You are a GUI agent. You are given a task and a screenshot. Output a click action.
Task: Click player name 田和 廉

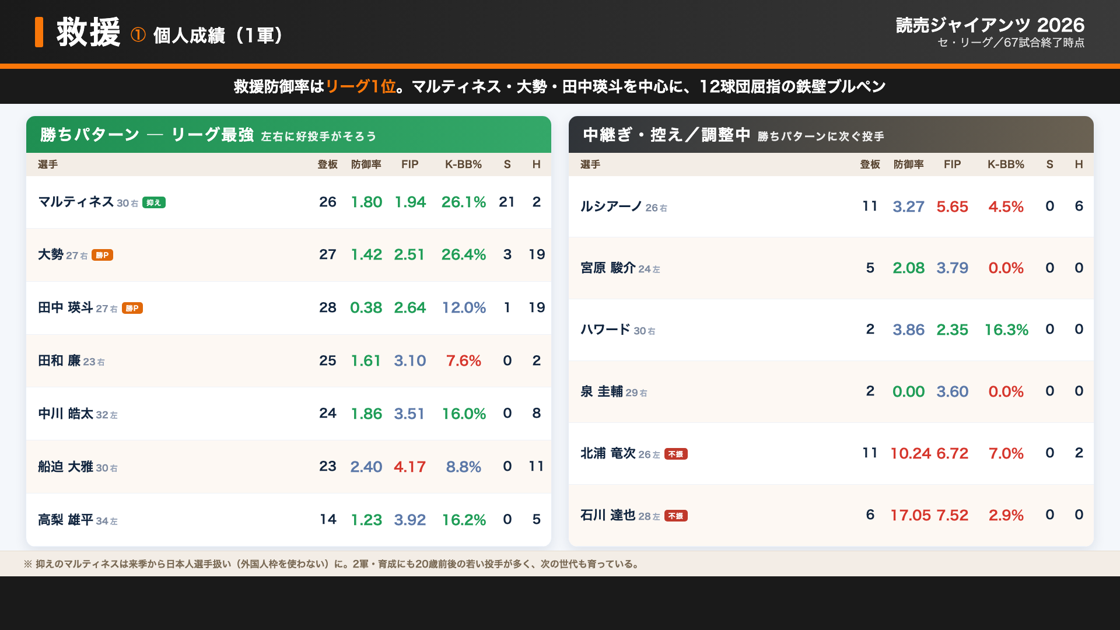pos(59,360)
